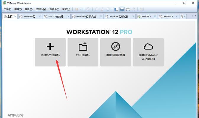Click the revert snapshot toolbar icon

[102, 9]
